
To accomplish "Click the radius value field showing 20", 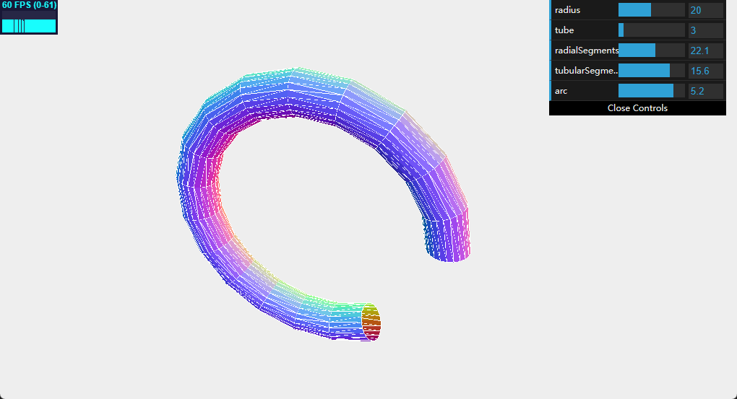I will [705, 10].
